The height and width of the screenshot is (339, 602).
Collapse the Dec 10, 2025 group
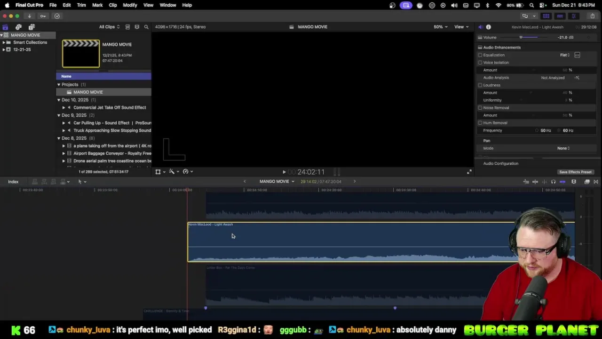coord(59,100)
